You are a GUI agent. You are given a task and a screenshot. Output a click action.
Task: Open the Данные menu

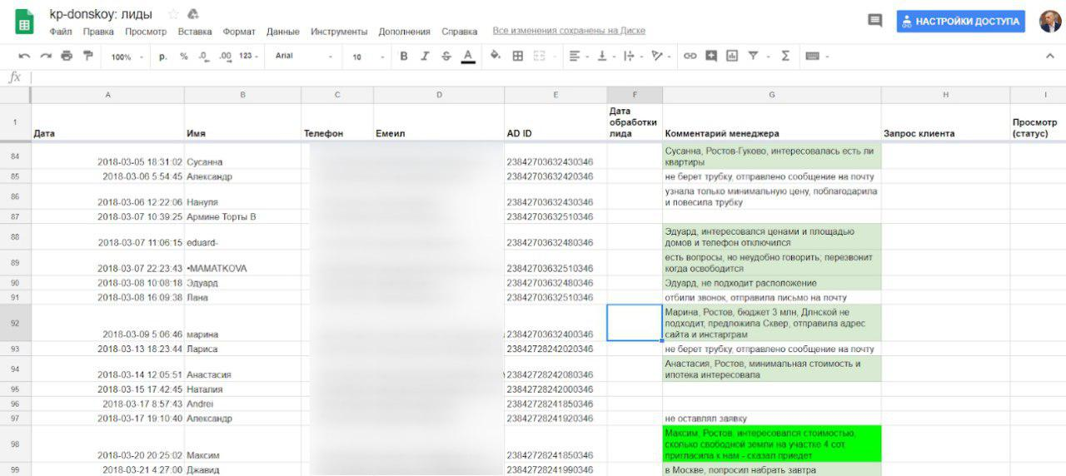pyautogui.click(x=282, y=32)
